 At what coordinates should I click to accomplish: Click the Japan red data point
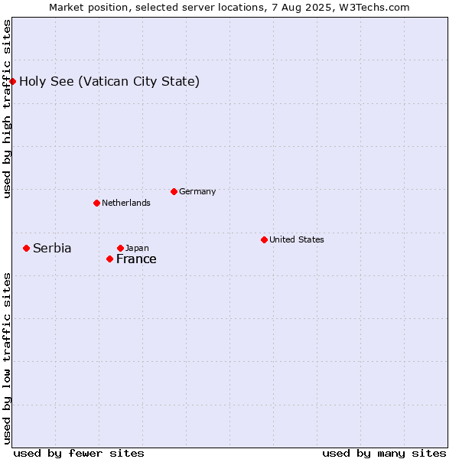(120, 249)
